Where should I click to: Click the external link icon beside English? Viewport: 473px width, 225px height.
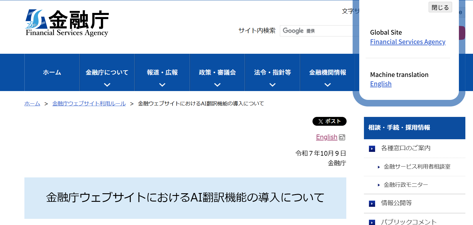pyautogui.click(x=342, y=137)
